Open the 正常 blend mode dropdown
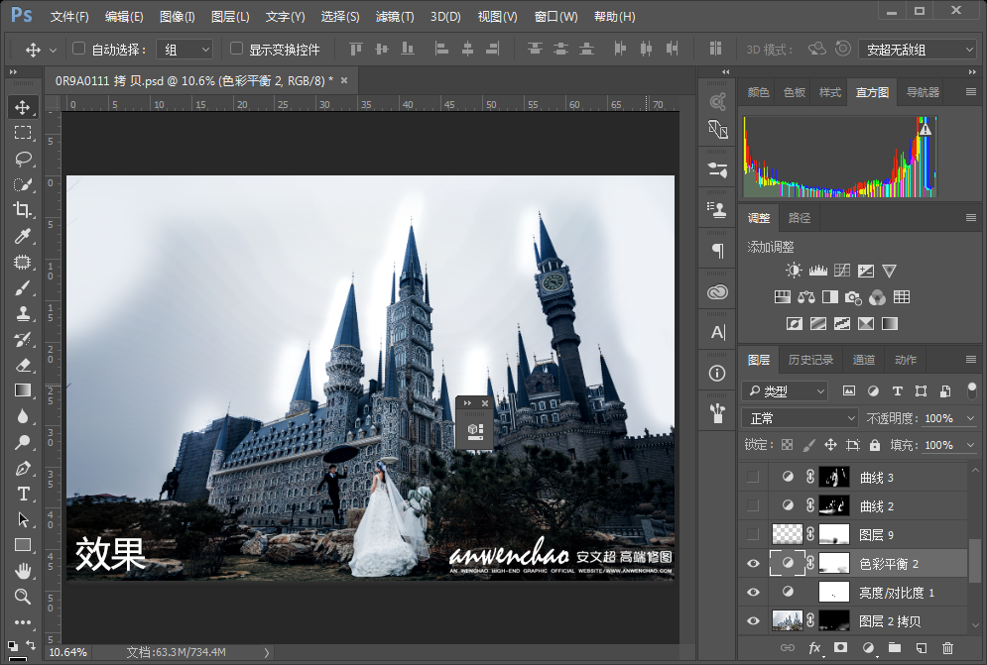The width and height of the screenshot is (987, 665). (801, 418)
